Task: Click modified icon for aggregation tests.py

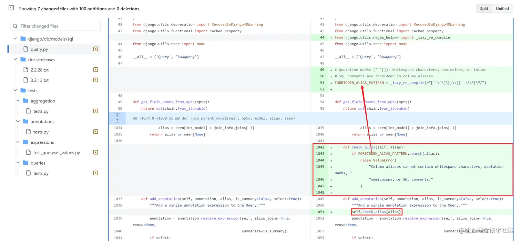Action: 96,111
